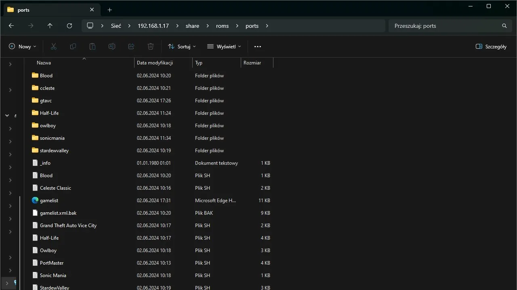
Task: Click the Cut scissors icon
Action: click(x=54, y=47)
